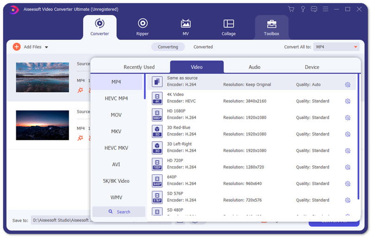Open settings gear for 4K Video

[x=347, y=101]
